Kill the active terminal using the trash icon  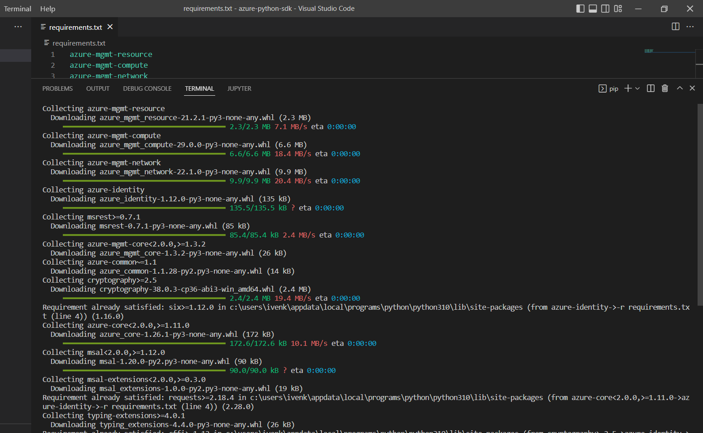coord(665,88)
